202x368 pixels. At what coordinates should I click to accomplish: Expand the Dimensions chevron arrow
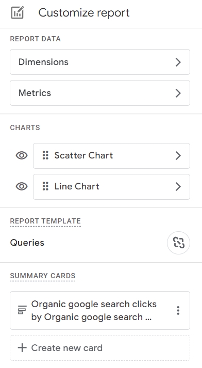click(x=178, y=62)
